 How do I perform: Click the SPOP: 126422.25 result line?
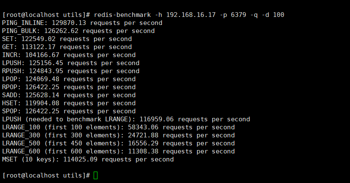pyautogui.click(x=69, y=111)
